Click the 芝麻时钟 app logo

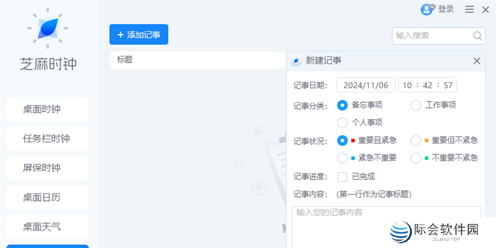48,29
